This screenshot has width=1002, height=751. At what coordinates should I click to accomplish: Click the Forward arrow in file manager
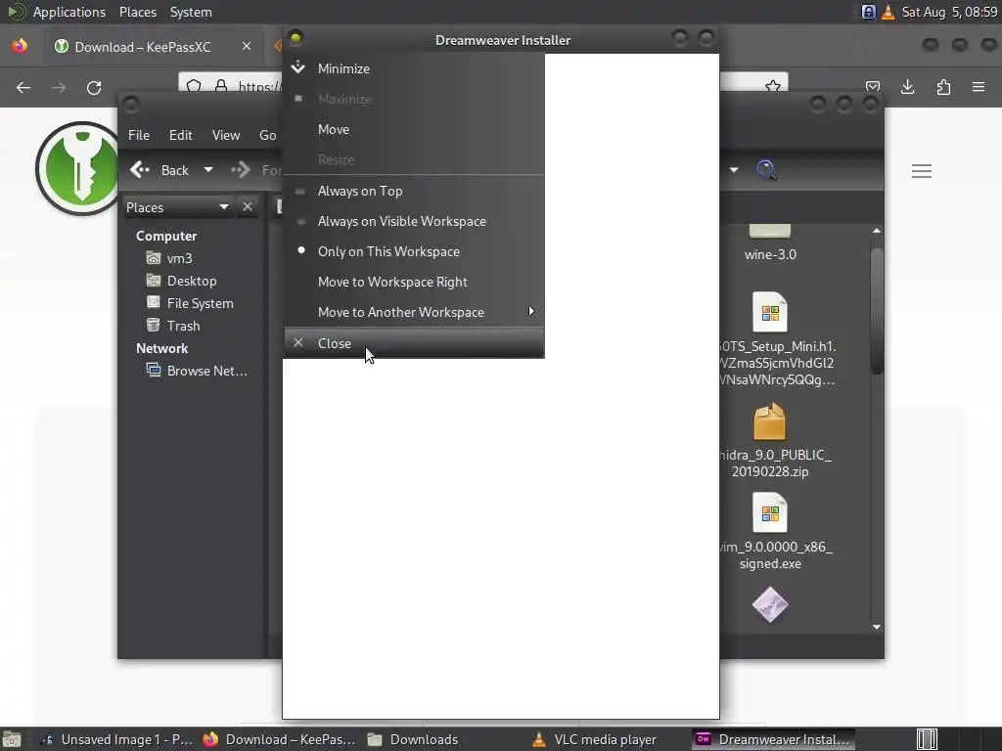[x=241, y=170]
